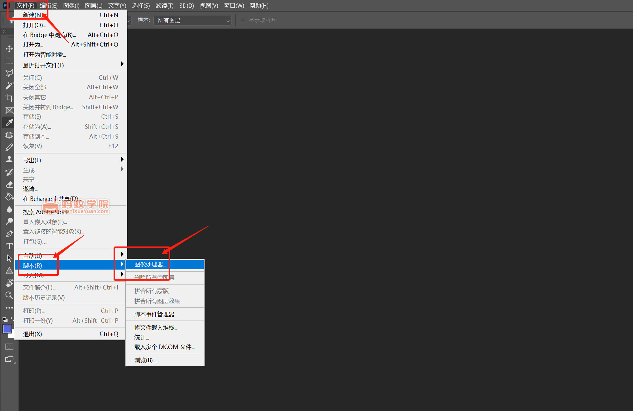Image resolution: width=633 pixels, height=411 pixels.
Task: Select the Eyedropper tool
Action: 9,123
